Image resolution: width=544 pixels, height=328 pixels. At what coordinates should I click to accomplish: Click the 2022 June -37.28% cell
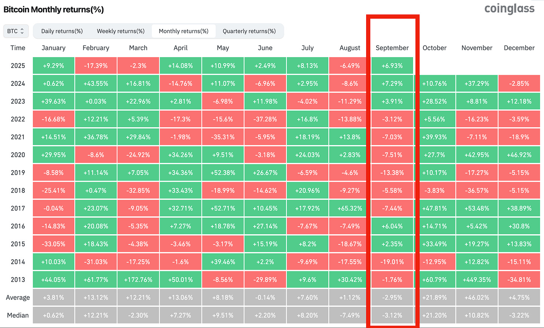[265, 119]
